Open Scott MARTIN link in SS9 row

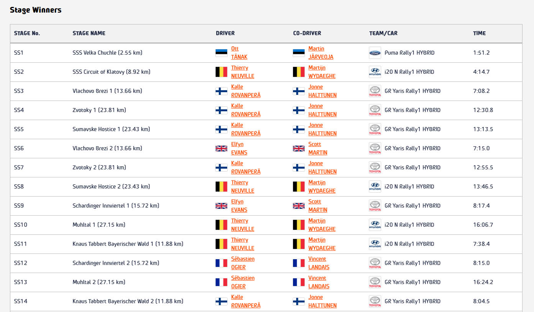[x=318, y=206]
